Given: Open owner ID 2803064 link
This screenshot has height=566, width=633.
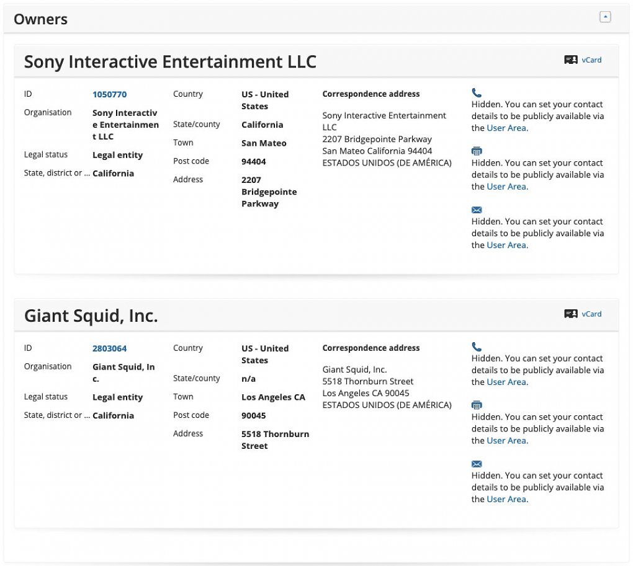Looking at the screenshot, I should [109, 348].
